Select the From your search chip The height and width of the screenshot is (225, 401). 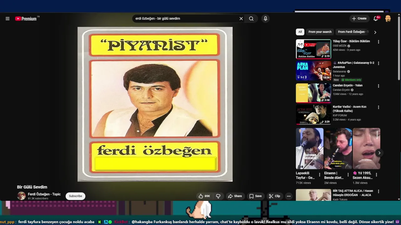pos(320,32)
